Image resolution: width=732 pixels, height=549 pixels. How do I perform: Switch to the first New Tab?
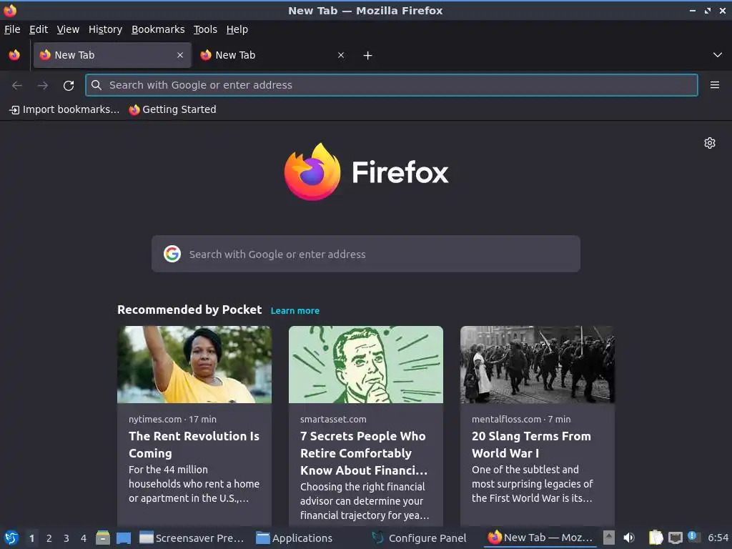point(112,55)
